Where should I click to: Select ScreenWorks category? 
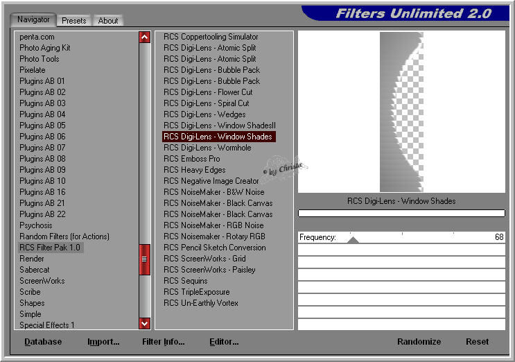(42, 281)
